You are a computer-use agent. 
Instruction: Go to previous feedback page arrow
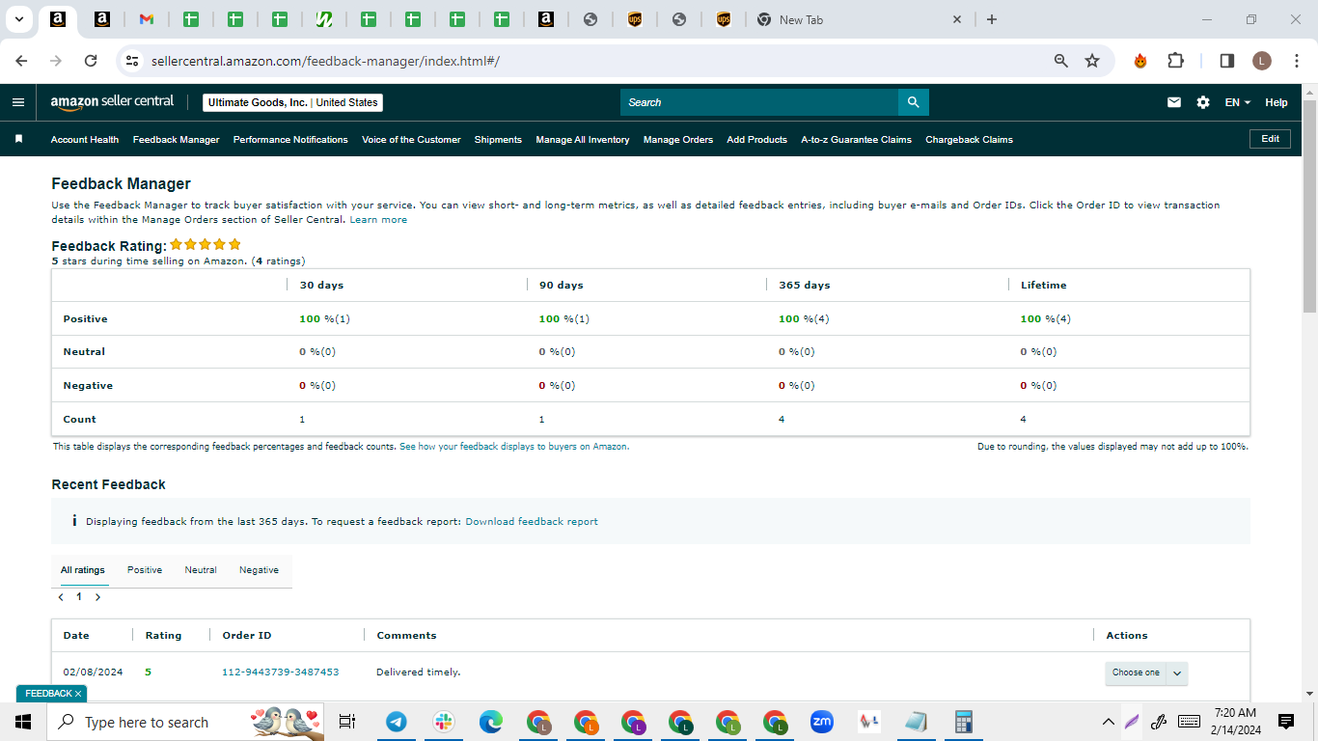point(62,597)
